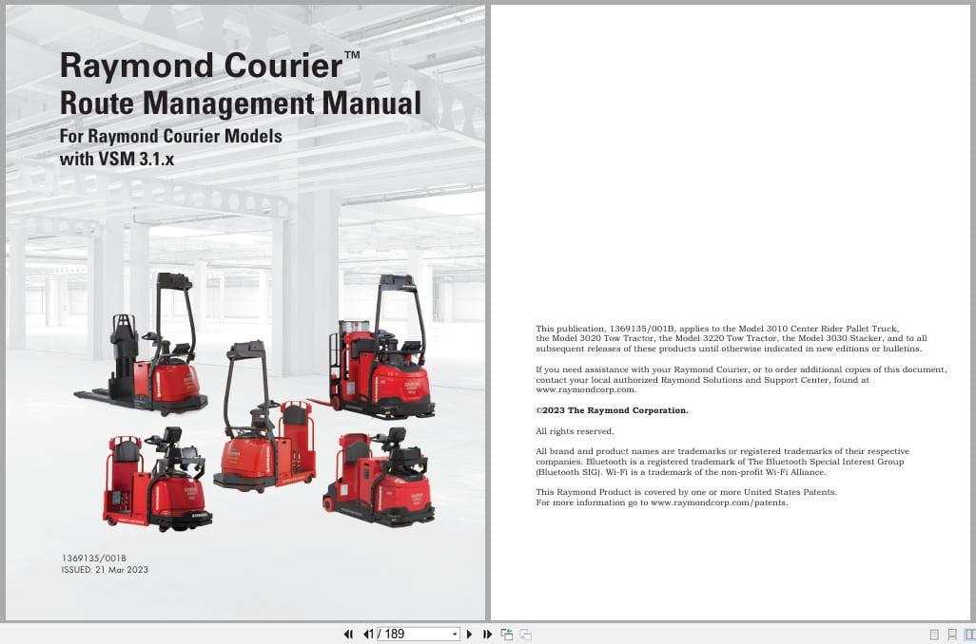Screen dimensions: 976x644
Task: Select the two-page facing view layout
Action: [x=969, y=635]
